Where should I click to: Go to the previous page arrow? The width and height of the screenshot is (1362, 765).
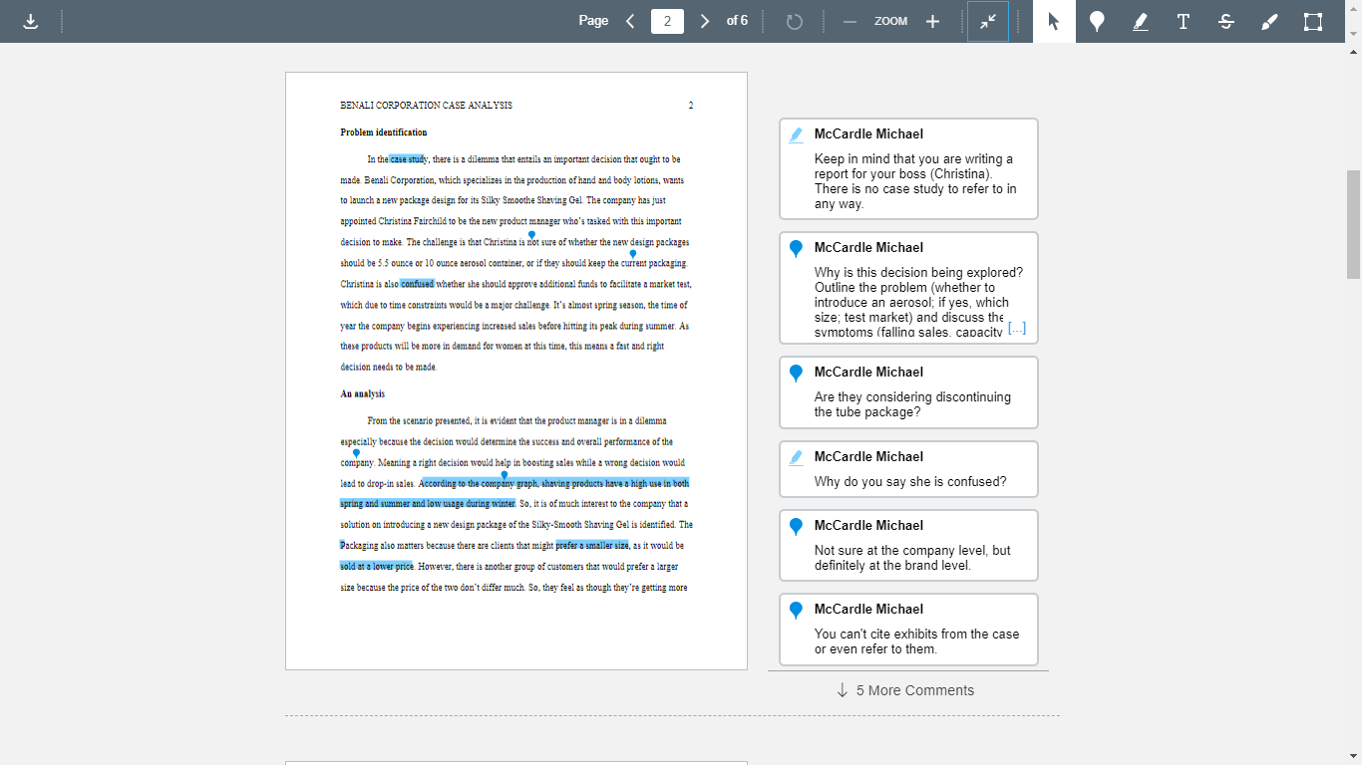point(630,21)
